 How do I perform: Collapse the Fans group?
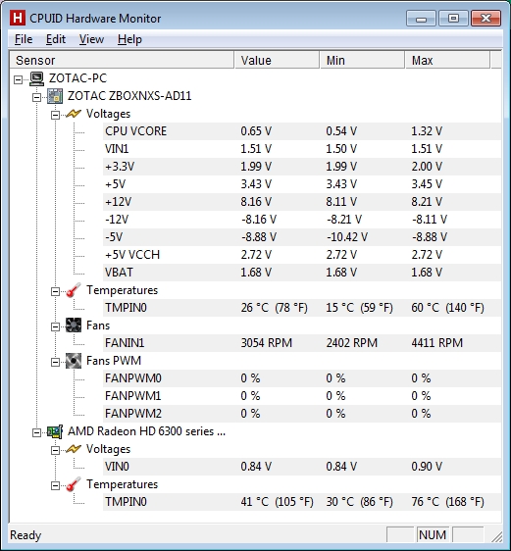tap(55, 326)
